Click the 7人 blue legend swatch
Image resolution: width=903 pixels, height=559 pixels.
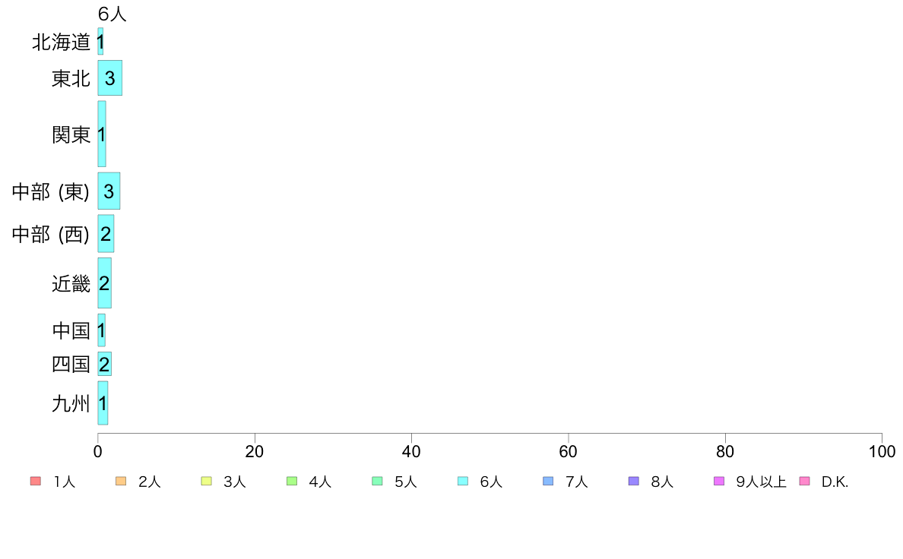[x=548, y=482]
